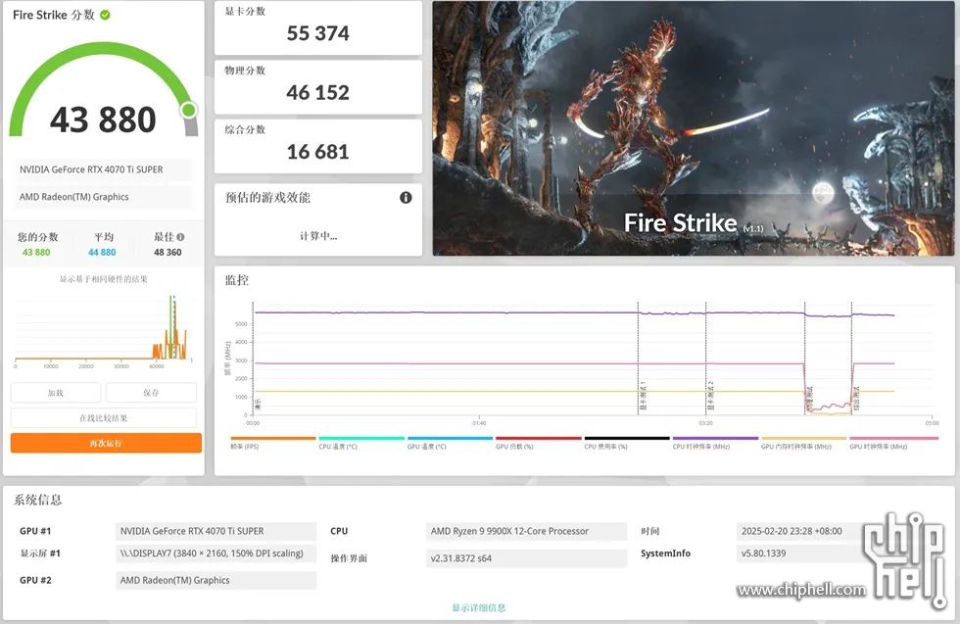Select the 综合测试 marker in monitoring chart
This screenshot has height=624, width=960.
(856, 399)
